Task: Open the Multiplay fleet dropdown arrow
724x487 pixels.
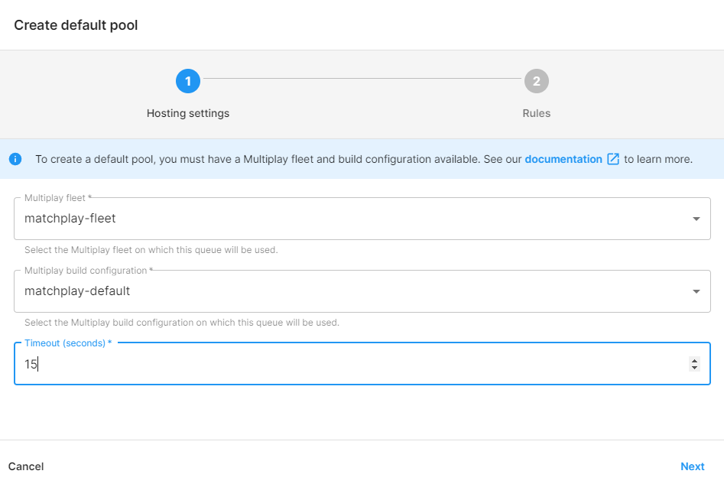Action: tap(696, 219)
